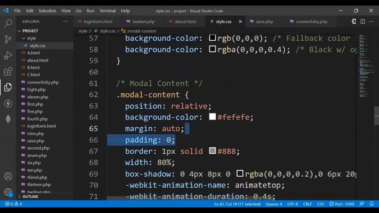Viewport: 379px width, 213px height.
Task: Open the Extensions view
Action: point(8,72)
